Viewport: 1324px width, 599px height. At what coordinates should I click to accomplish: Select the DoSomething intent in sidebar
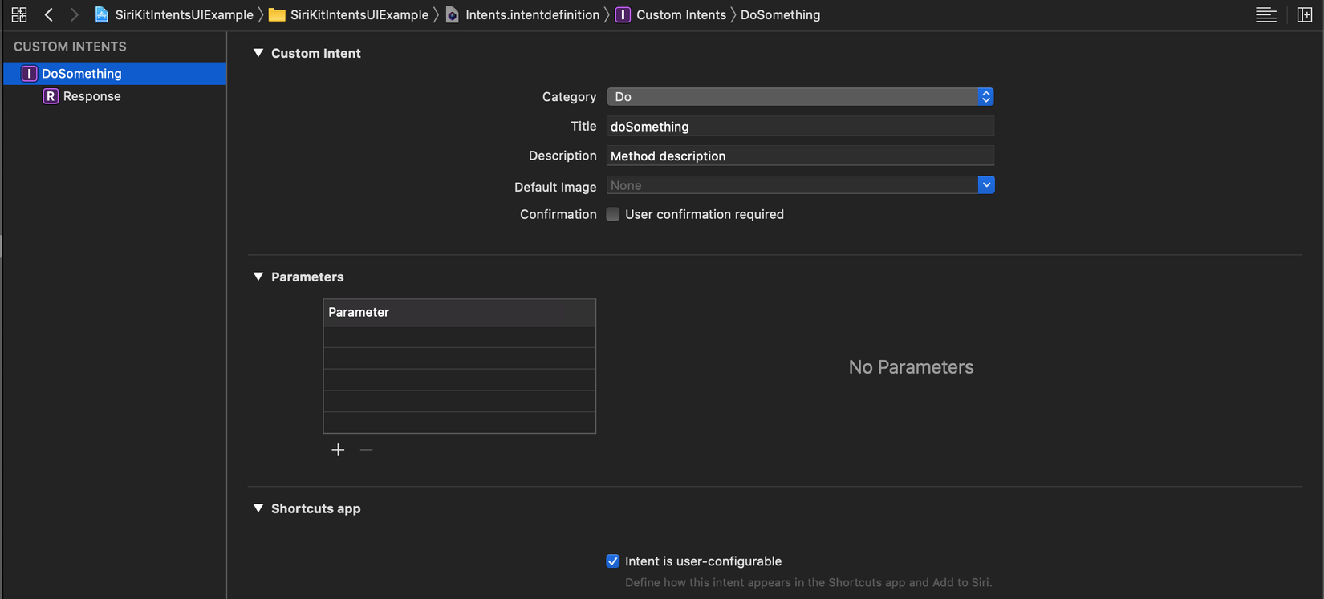[x=82, y=74]
